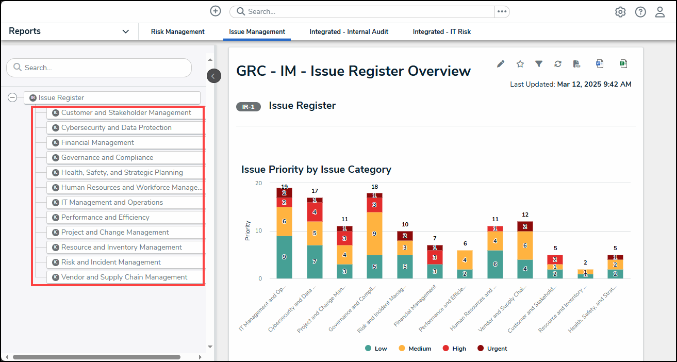The width and height of the screenshot is (677, 362).
Task: Collapse the left tree panel with arrow
Action: click(213, 76)
